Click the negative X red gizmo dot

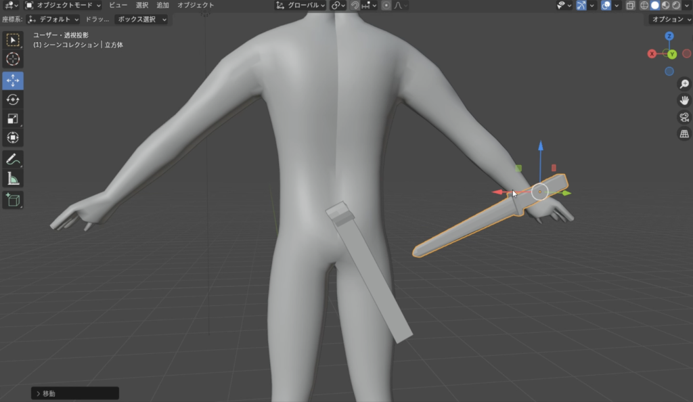coord(686,53)
